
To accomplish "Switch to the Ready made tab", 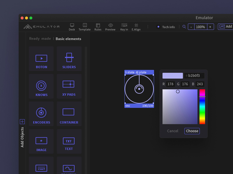I will 40,39.
